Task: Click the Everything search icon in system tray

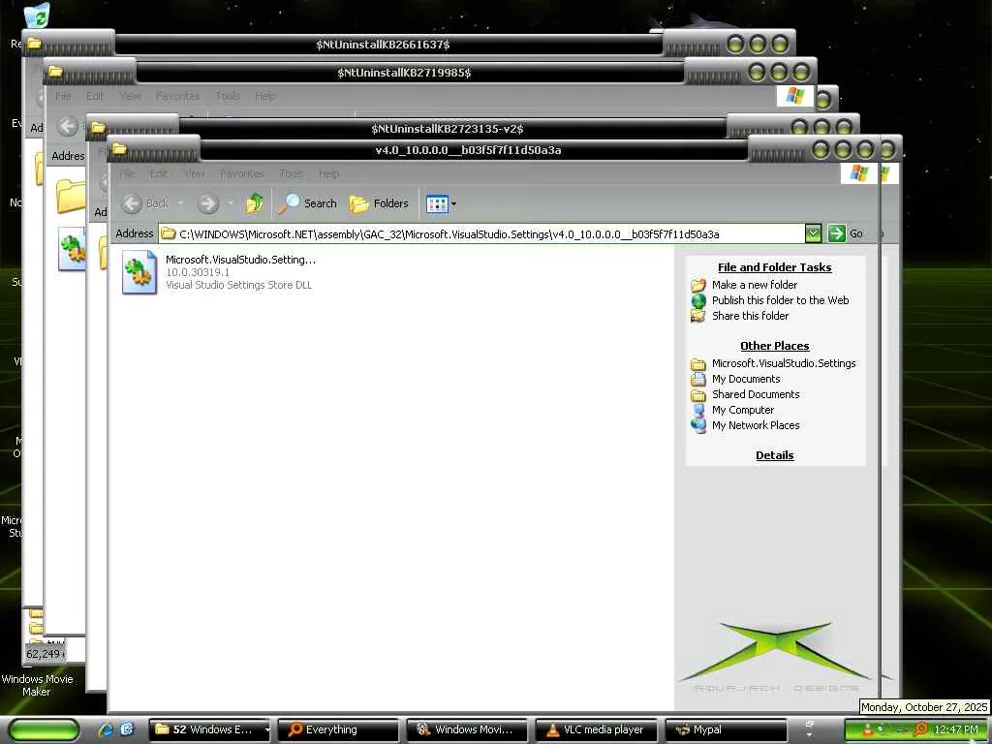Action: 921,730
